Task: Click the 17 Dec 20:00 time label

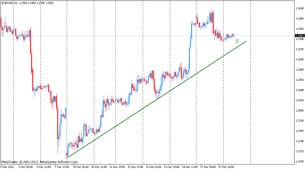Action: pos(226,167)
